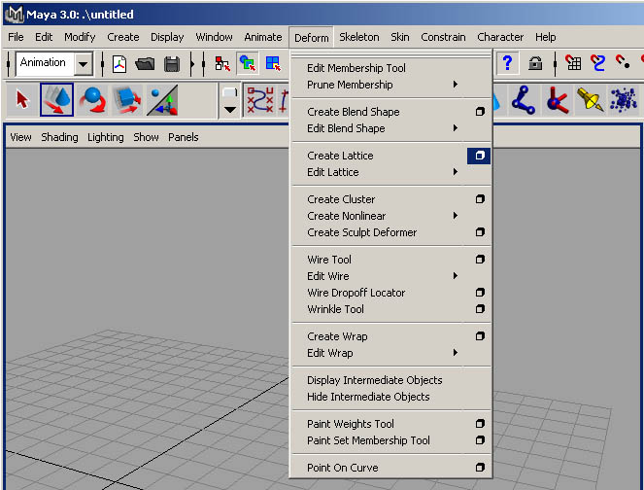Open Wrinkle Tool options box
644x490 pixels.
point(480,309)
